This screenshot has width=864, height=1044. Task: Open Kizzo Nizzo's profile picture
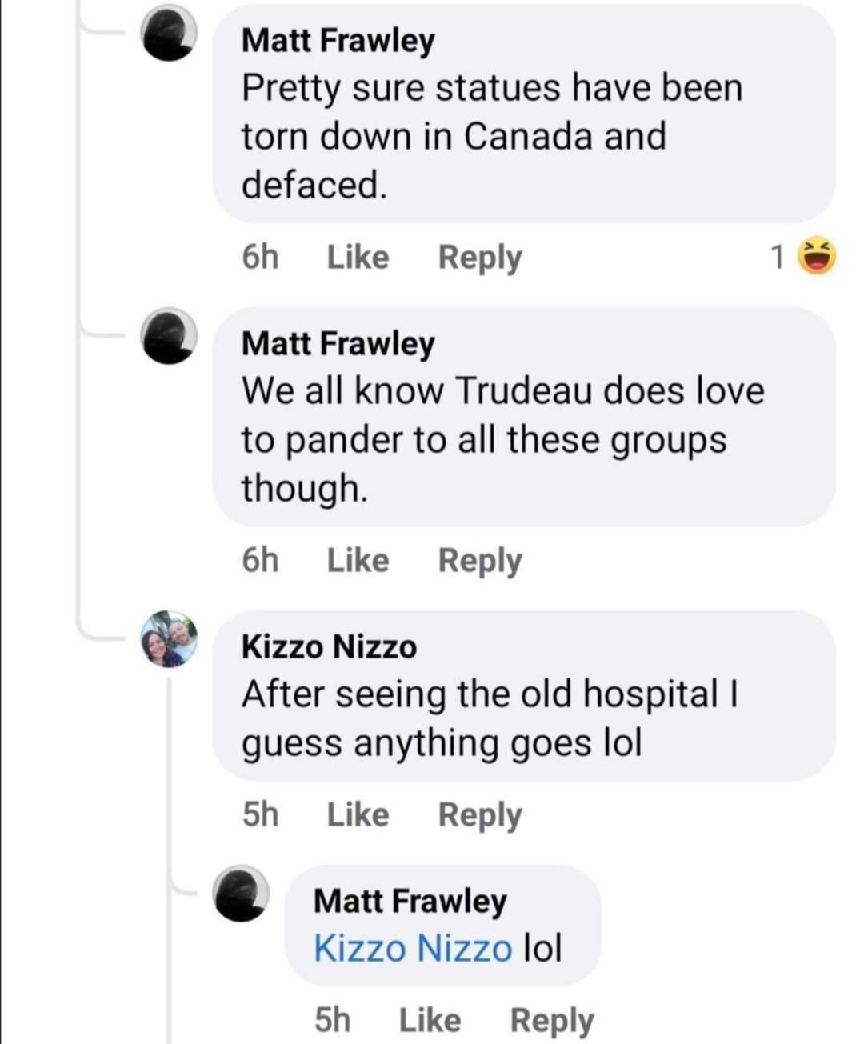[169, 638]
